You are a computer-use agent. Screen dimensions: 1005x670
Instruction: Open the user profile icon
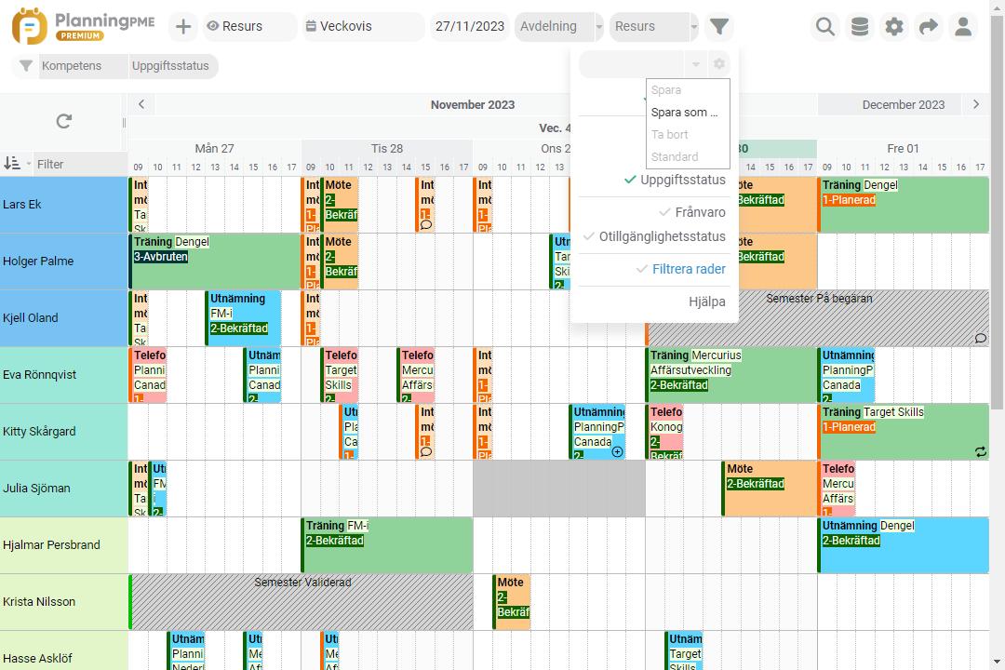tap(963, 26)
